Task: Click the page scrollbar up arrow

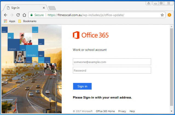Action: coord(171,27)
